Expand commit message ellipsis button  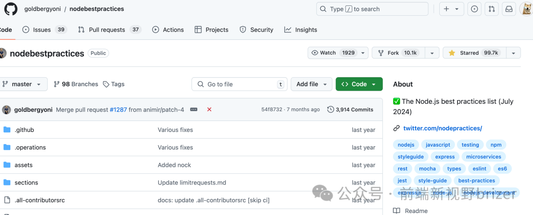click(194, 110)
